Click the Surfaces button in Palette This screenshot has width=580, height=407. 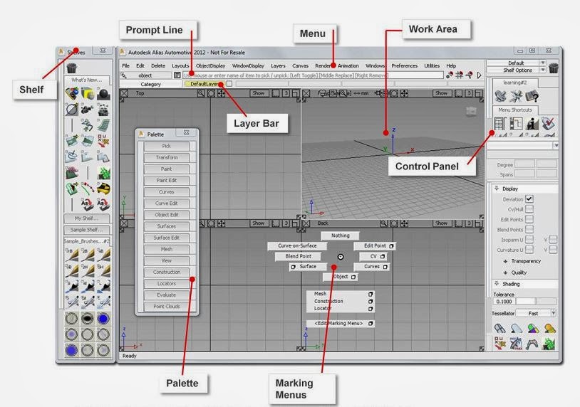click(x=167, y=226)
